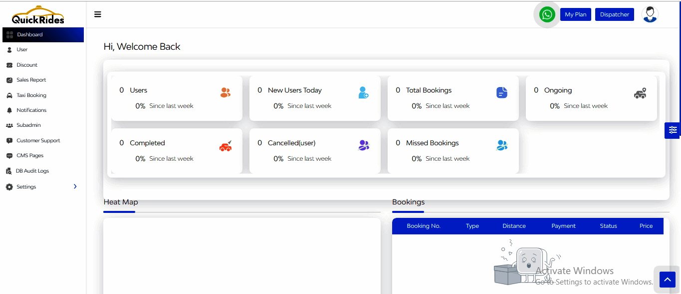Select the Ongoing card label
This screenshot has width=681, height=294.
coord(558,91)
